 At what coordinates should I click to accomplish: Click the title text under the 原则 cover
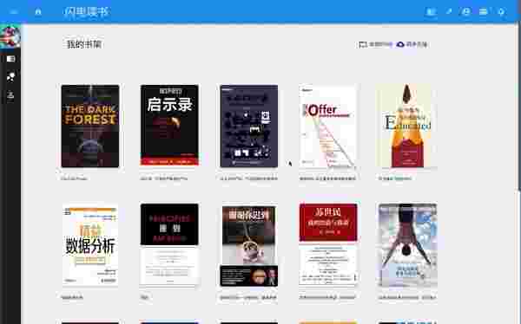coord(144,297)
